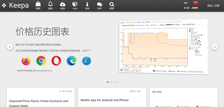This screenshot has width=224, height=107.
Task: Click the 三月 03, 2021 date
Action: click(x=135, y=91)
